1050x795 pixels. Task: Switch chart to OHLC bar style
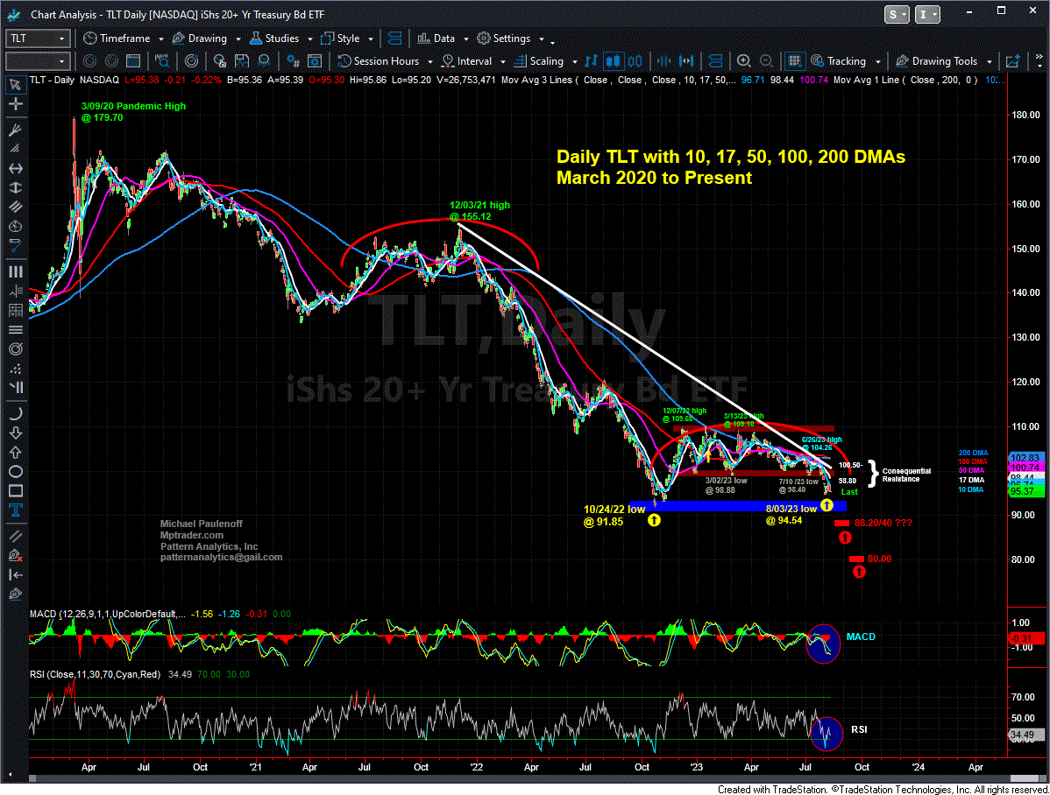591,61
